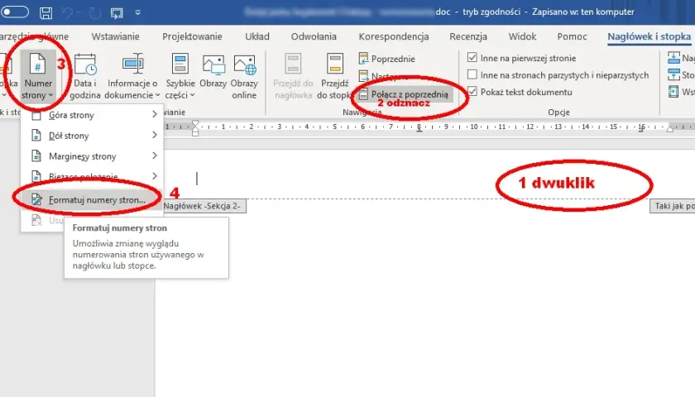The width and height of the screenshot is (695, 397).
Task: Click Przejdź do stopki button
Action: pos(334,76)
